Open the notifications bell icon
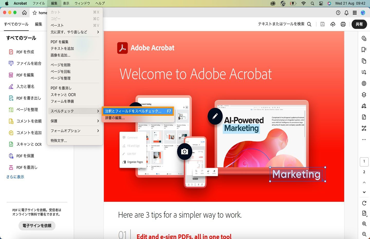The width and height of the screenshot is (370, 239). pyautogui.click(x=346, y=13)
